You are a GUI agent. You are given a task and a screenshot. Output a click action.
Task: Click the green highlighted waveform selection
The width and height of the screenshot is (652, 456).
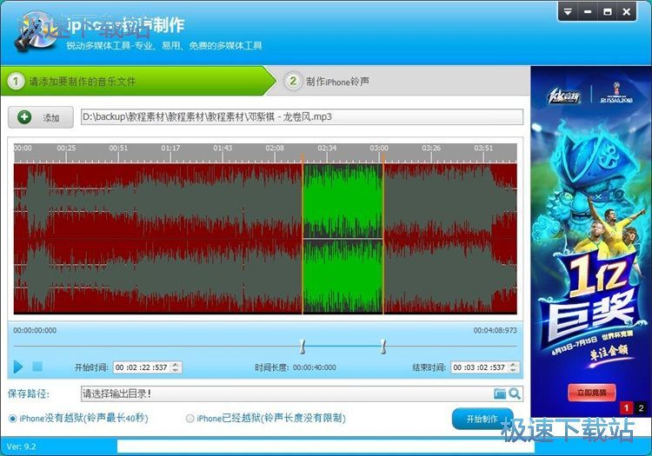point(343,238)
